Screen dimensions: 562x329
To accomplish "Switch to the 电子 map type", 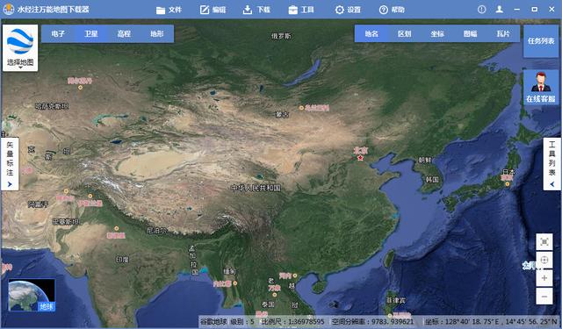I will 58,33.
